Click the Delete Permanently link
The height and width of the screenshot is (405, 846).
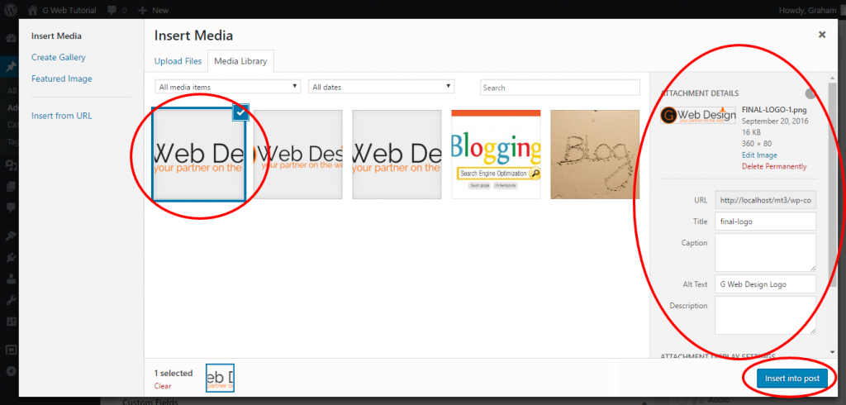(x=774, y=166)
